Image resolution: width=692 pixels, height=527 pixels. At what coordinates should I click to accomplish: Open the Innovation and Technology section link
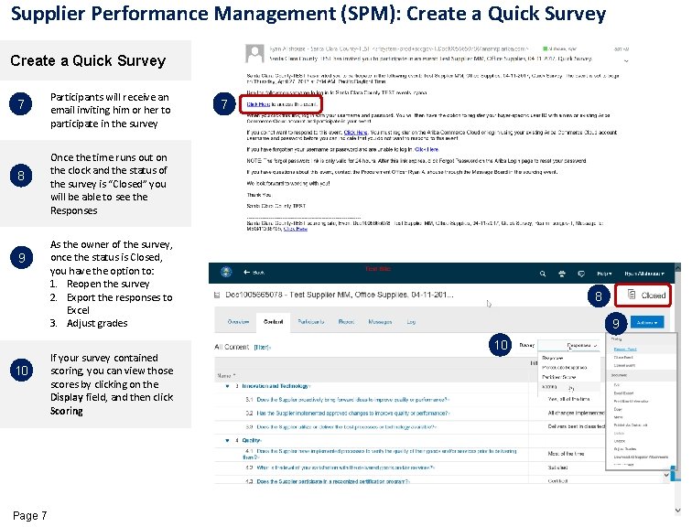pos(276,386)
